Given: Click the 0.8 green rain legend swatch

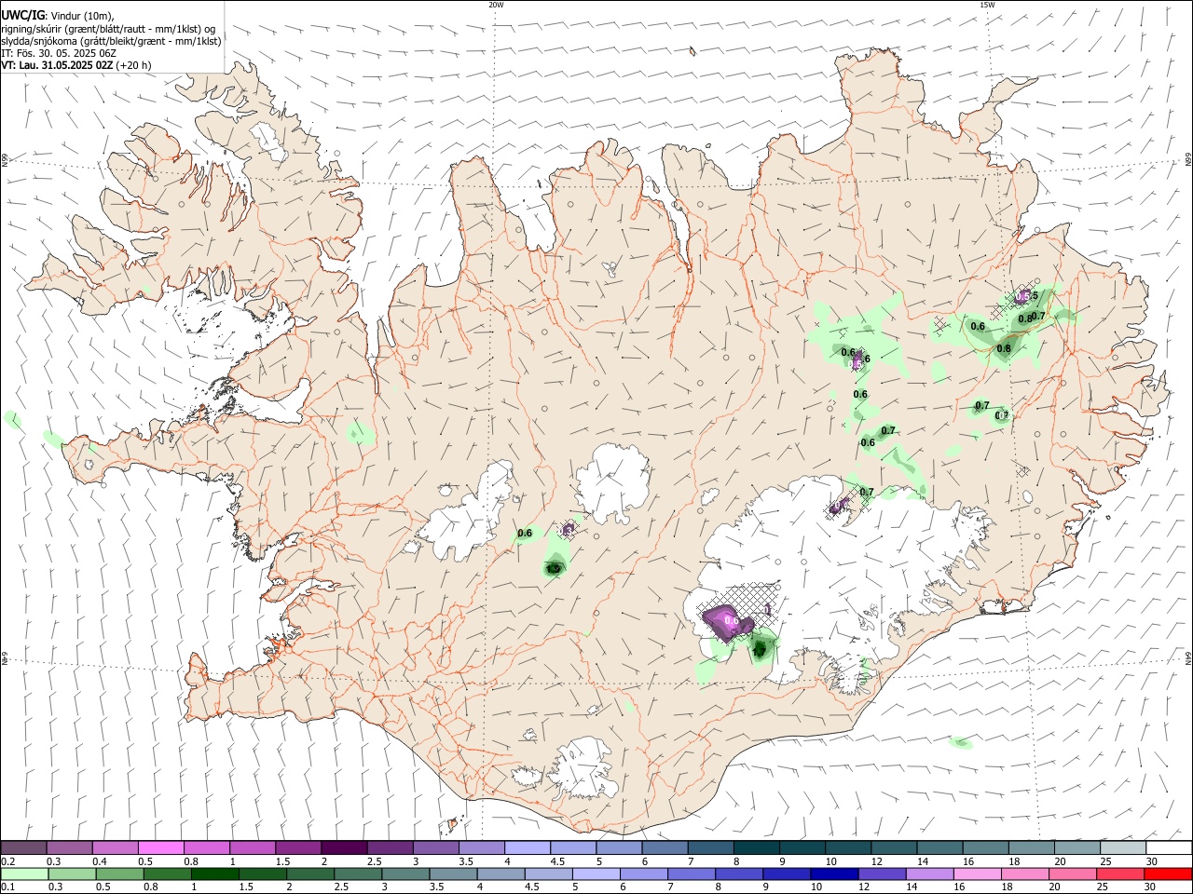Looking at the screenshot, I should point(167,873).
